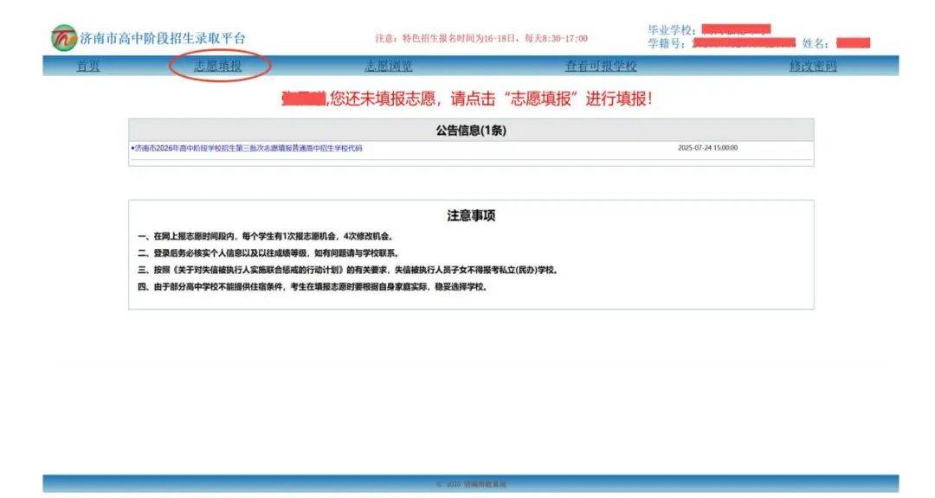
Task: Click notice item 二 about 核实个人信息
Action: point(269,253)
